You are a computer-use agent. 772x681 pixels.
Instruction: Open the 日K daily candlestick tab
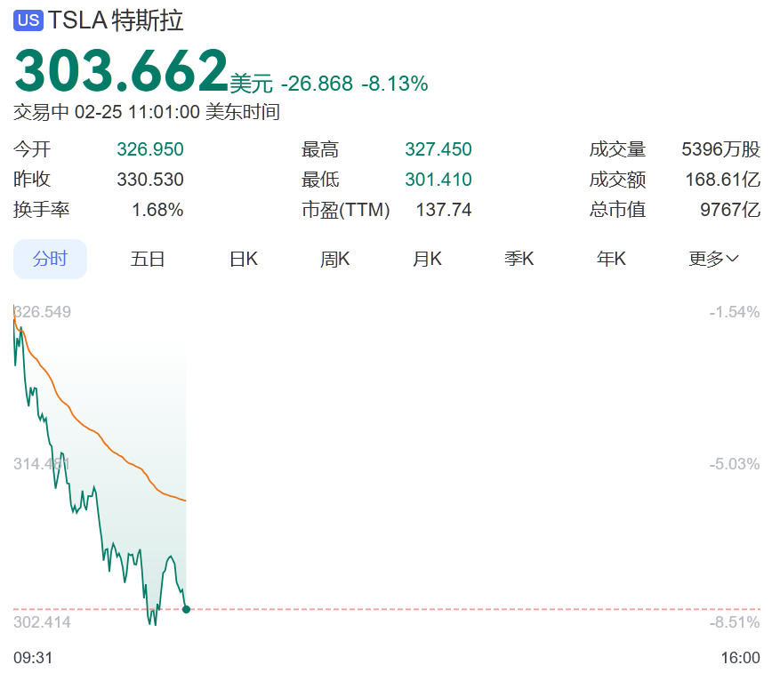point(244,259)
